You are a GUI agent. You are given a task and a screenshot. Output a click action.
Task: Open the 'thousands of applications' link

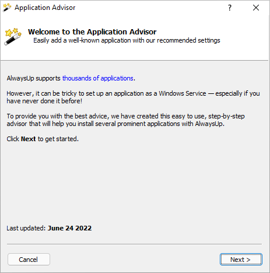click(x=98, y=78)
